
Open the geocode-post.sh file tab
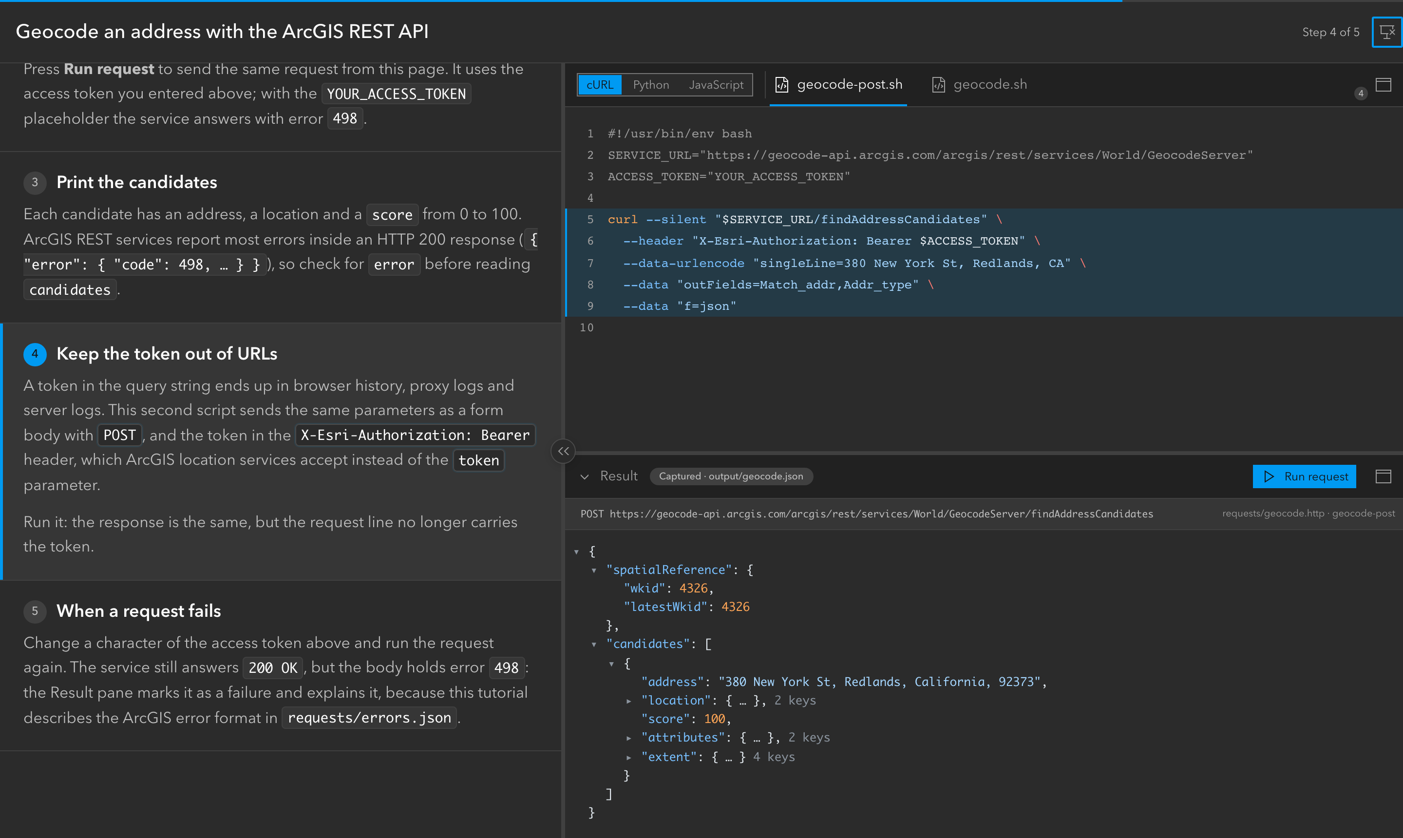(x=838, y=85)
